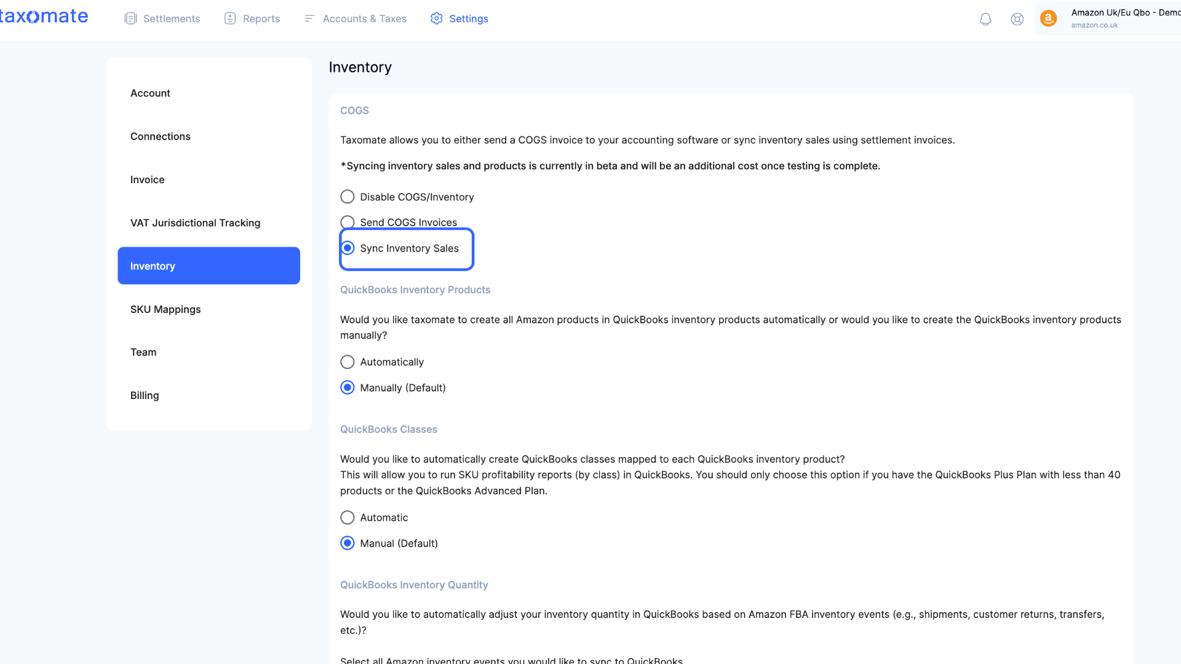Open SKU Mappings section

209,309
